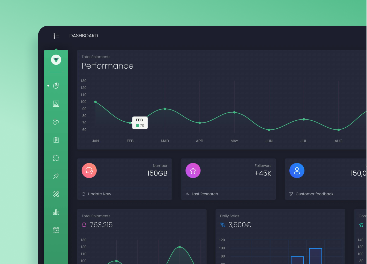The image size is (367, 264).
Task: Open the bar chart sidebar icon
Action: click(56, 212)
